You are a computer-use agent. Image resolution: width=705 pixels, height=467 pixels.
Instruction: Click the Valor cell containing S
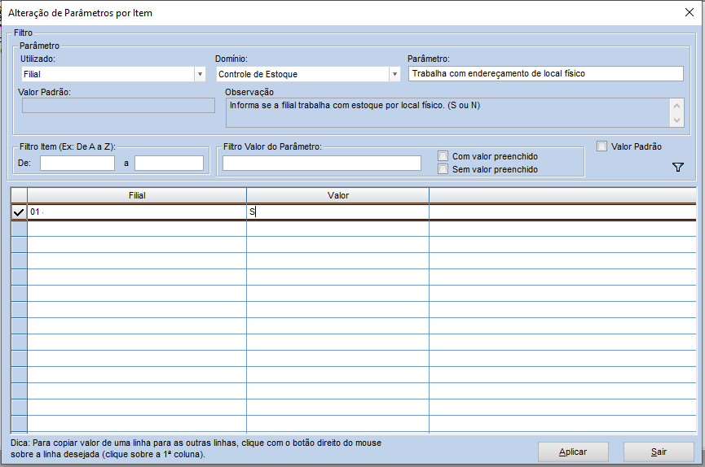coord(337,212)
